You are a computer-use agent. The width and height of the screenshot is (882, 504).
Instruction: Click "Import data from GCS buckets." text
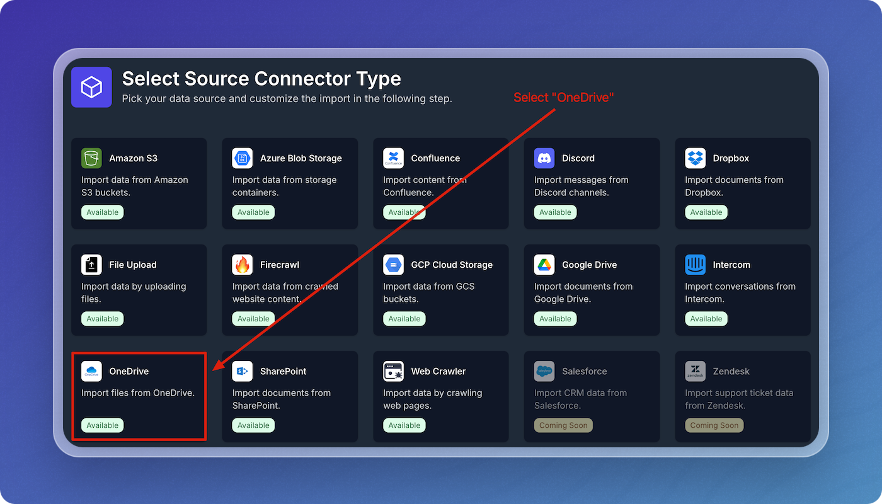(x=429, y=292)
